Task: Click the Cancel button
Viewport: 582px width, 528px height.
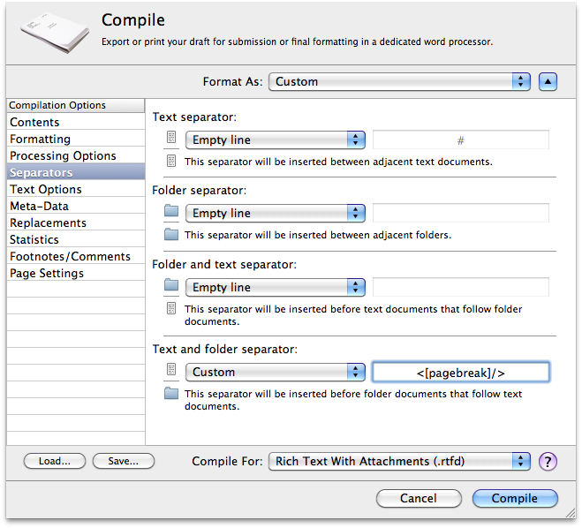Action: (x=419, y=498)
